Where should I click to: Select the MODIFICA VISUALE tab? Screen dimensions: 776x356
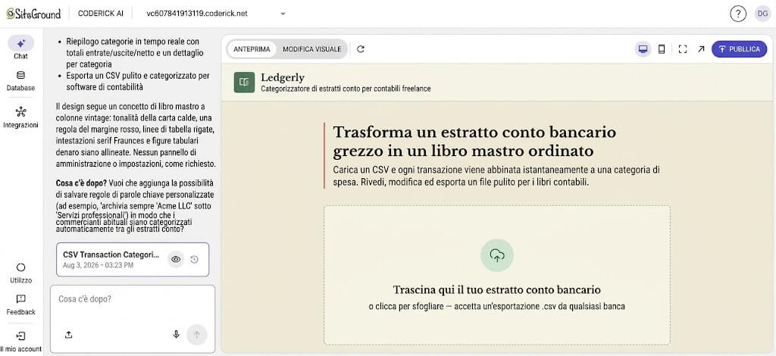coord(311,49)
